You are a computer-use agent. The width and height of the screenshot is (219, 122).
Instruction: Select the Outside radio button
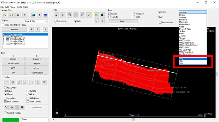coord(28,91)
